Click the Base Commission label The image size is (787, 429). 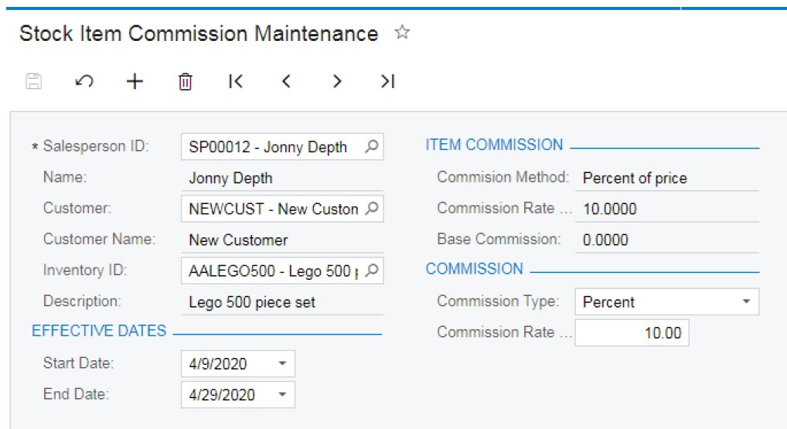pos(499,239)
